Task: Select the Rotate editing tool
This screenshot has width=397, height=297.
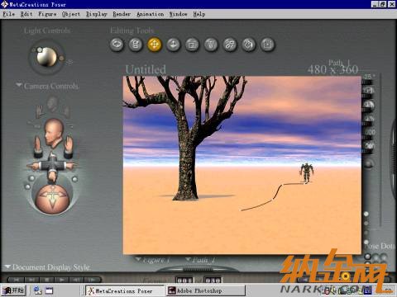Action: tap(117, 45)
